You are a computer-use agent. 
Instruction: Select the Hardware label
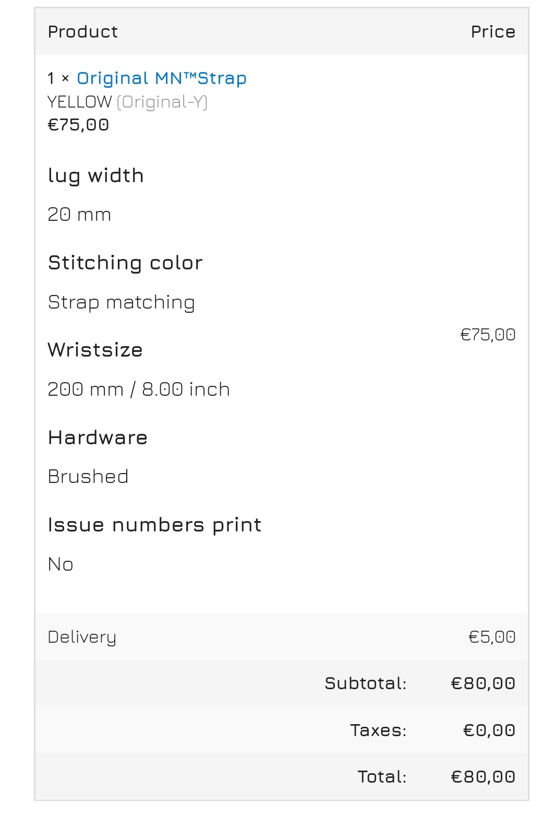[98, 438]
